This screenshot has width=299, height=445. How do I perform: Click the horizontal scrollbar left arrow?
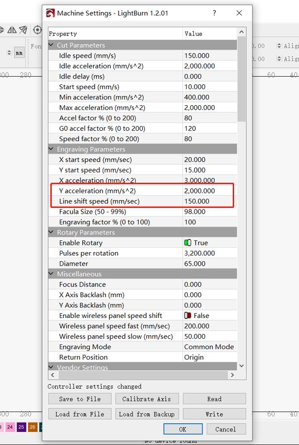(53, 375)
